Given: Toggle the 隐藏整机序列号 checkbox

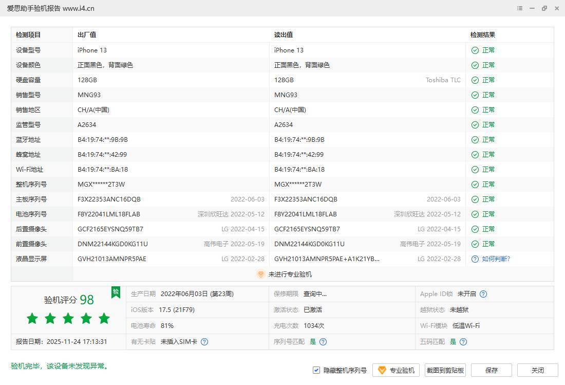Looking at the screenshot, I should coord(316,370).
